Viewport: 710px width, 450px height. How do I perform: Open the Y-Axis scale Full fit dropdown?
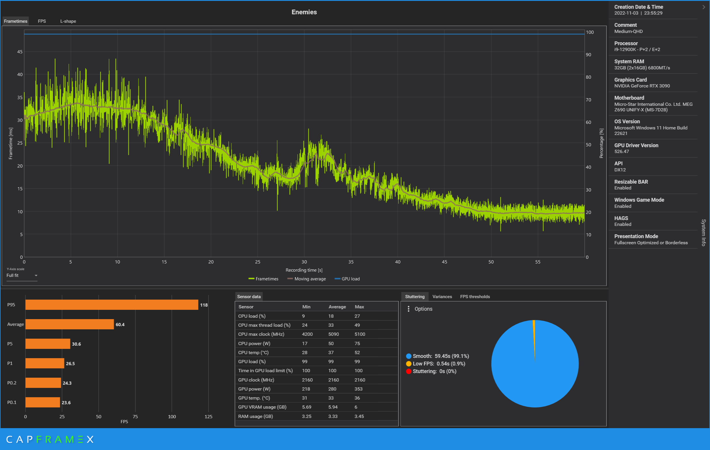22,275
